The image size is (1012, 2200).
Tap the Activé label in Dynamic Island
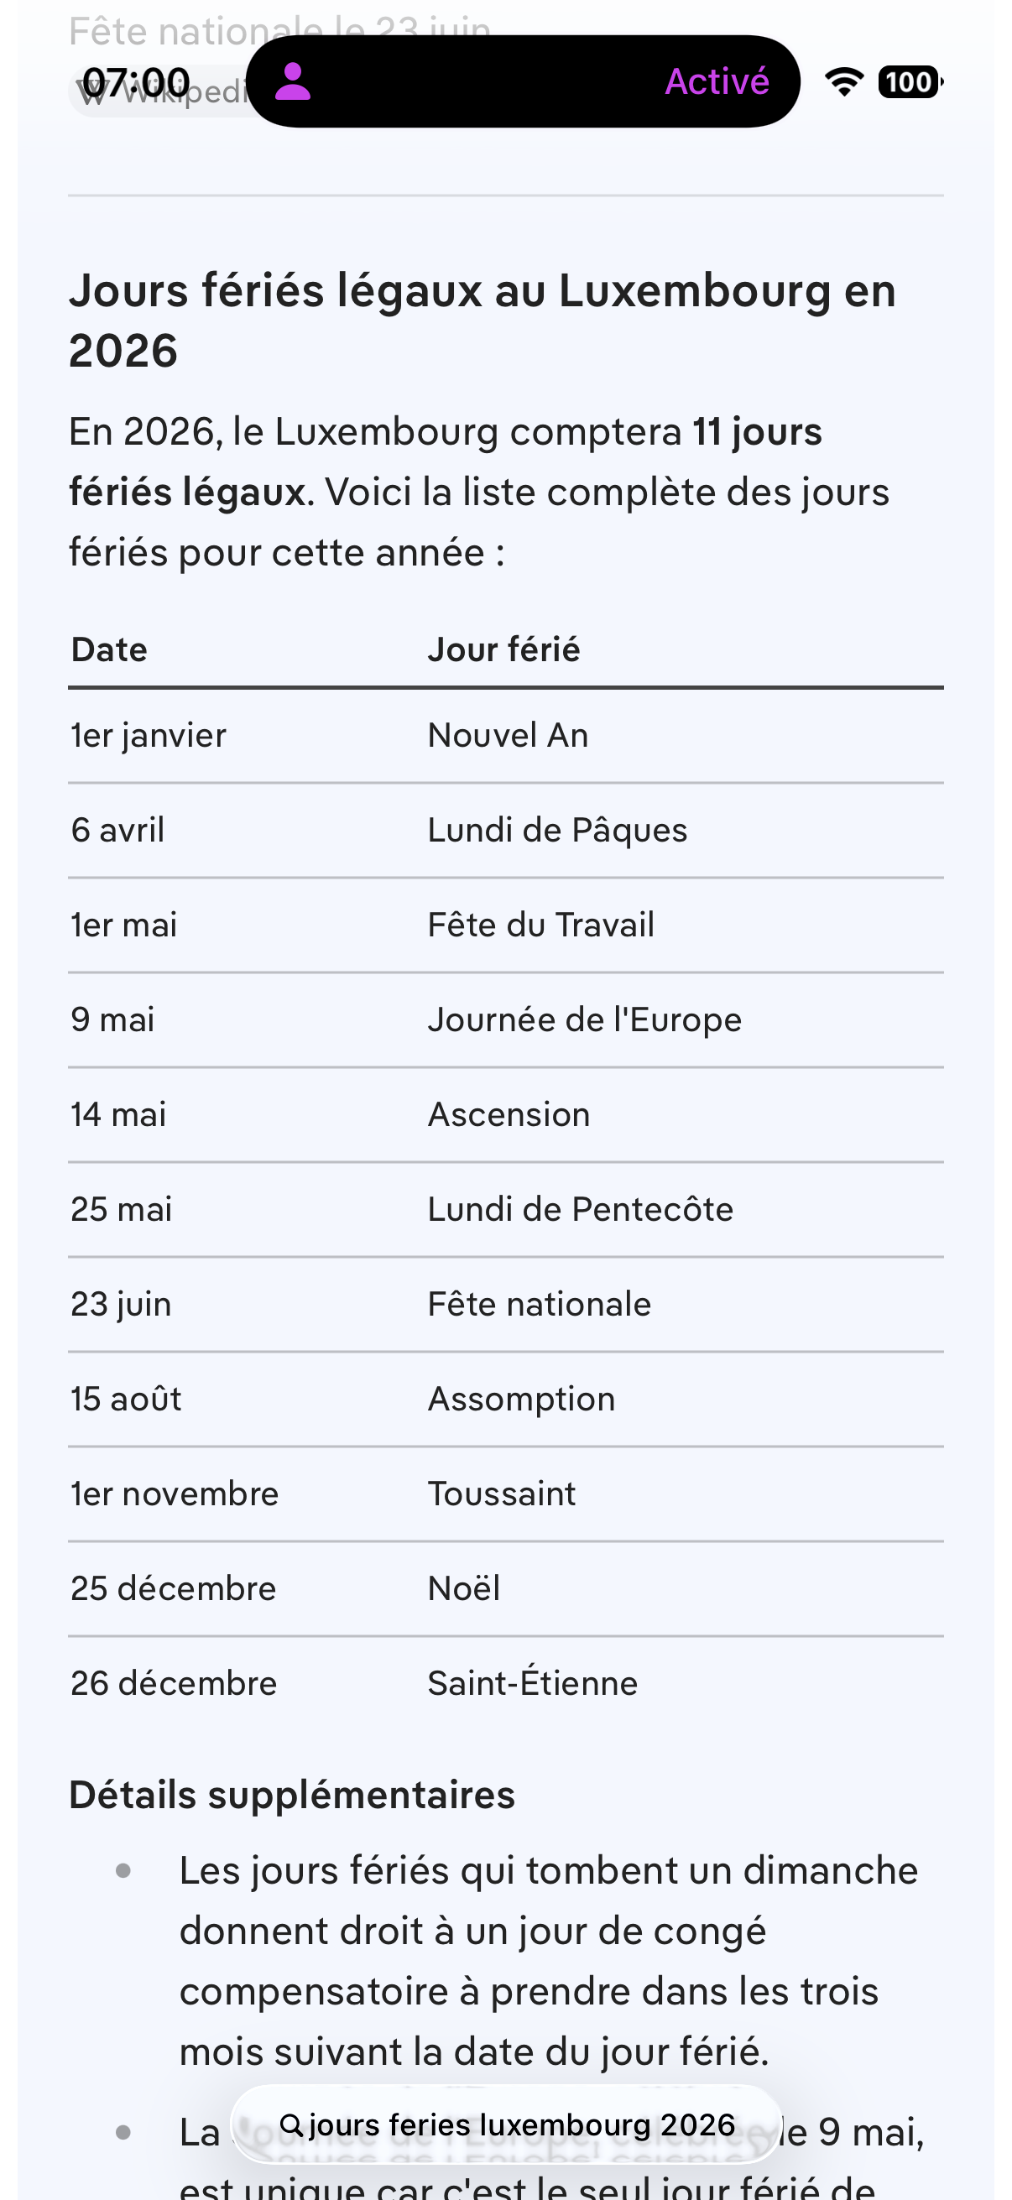point(717,82)
